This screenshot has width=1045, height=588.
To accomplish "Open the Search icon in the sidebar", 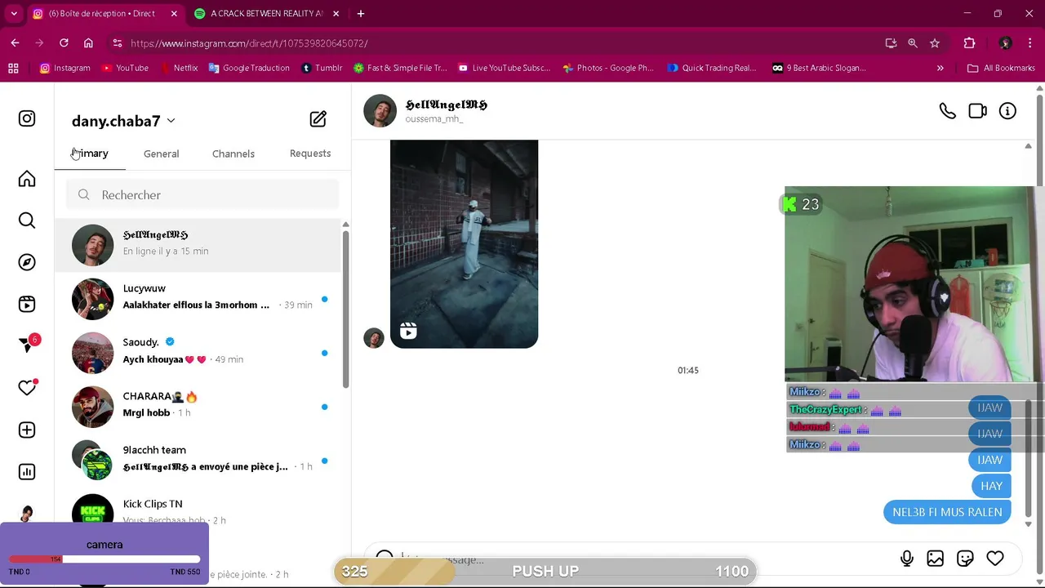I will click(x=27, y=220).
